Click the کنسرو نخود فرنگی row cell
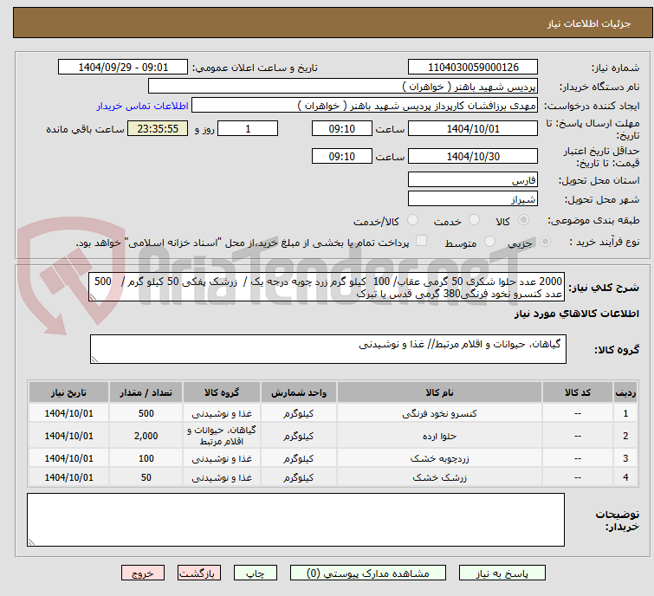 [x=440, y=413]
